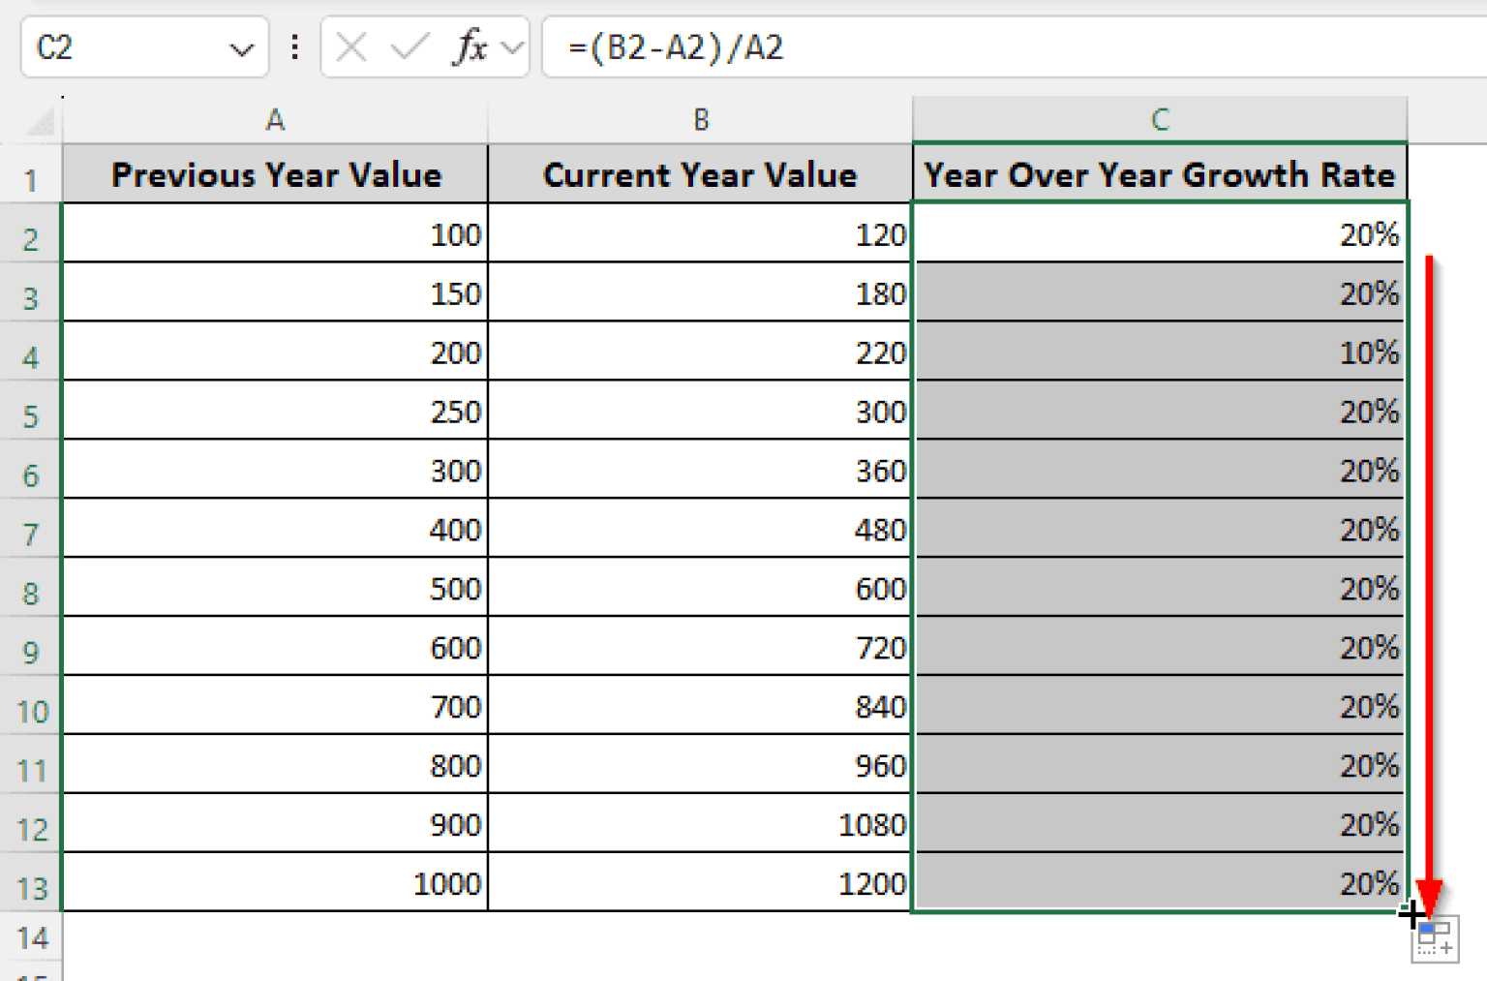
Task: Select column A header
Action: click(274, 119)
